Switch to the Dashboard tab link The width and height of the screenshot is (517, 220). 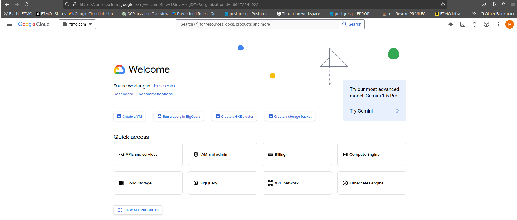tap(123, 94)
